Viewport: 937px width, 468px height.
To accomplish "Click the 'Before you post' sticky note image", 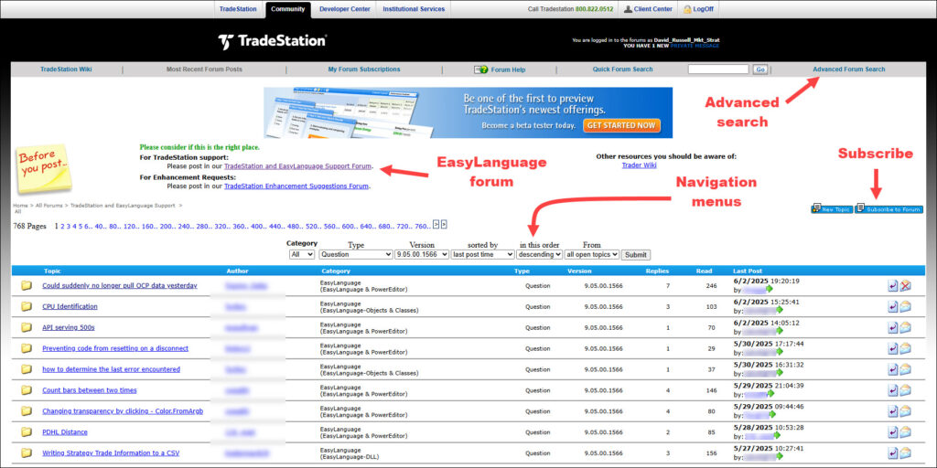I will pyautogui.click(x=43, y=169).
